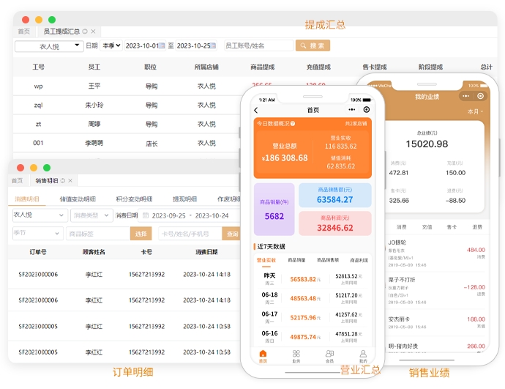Close the 员工提成汇总 tab
Image resolution: width=505 pixels, height=389 pixels.
pos(93,32)
